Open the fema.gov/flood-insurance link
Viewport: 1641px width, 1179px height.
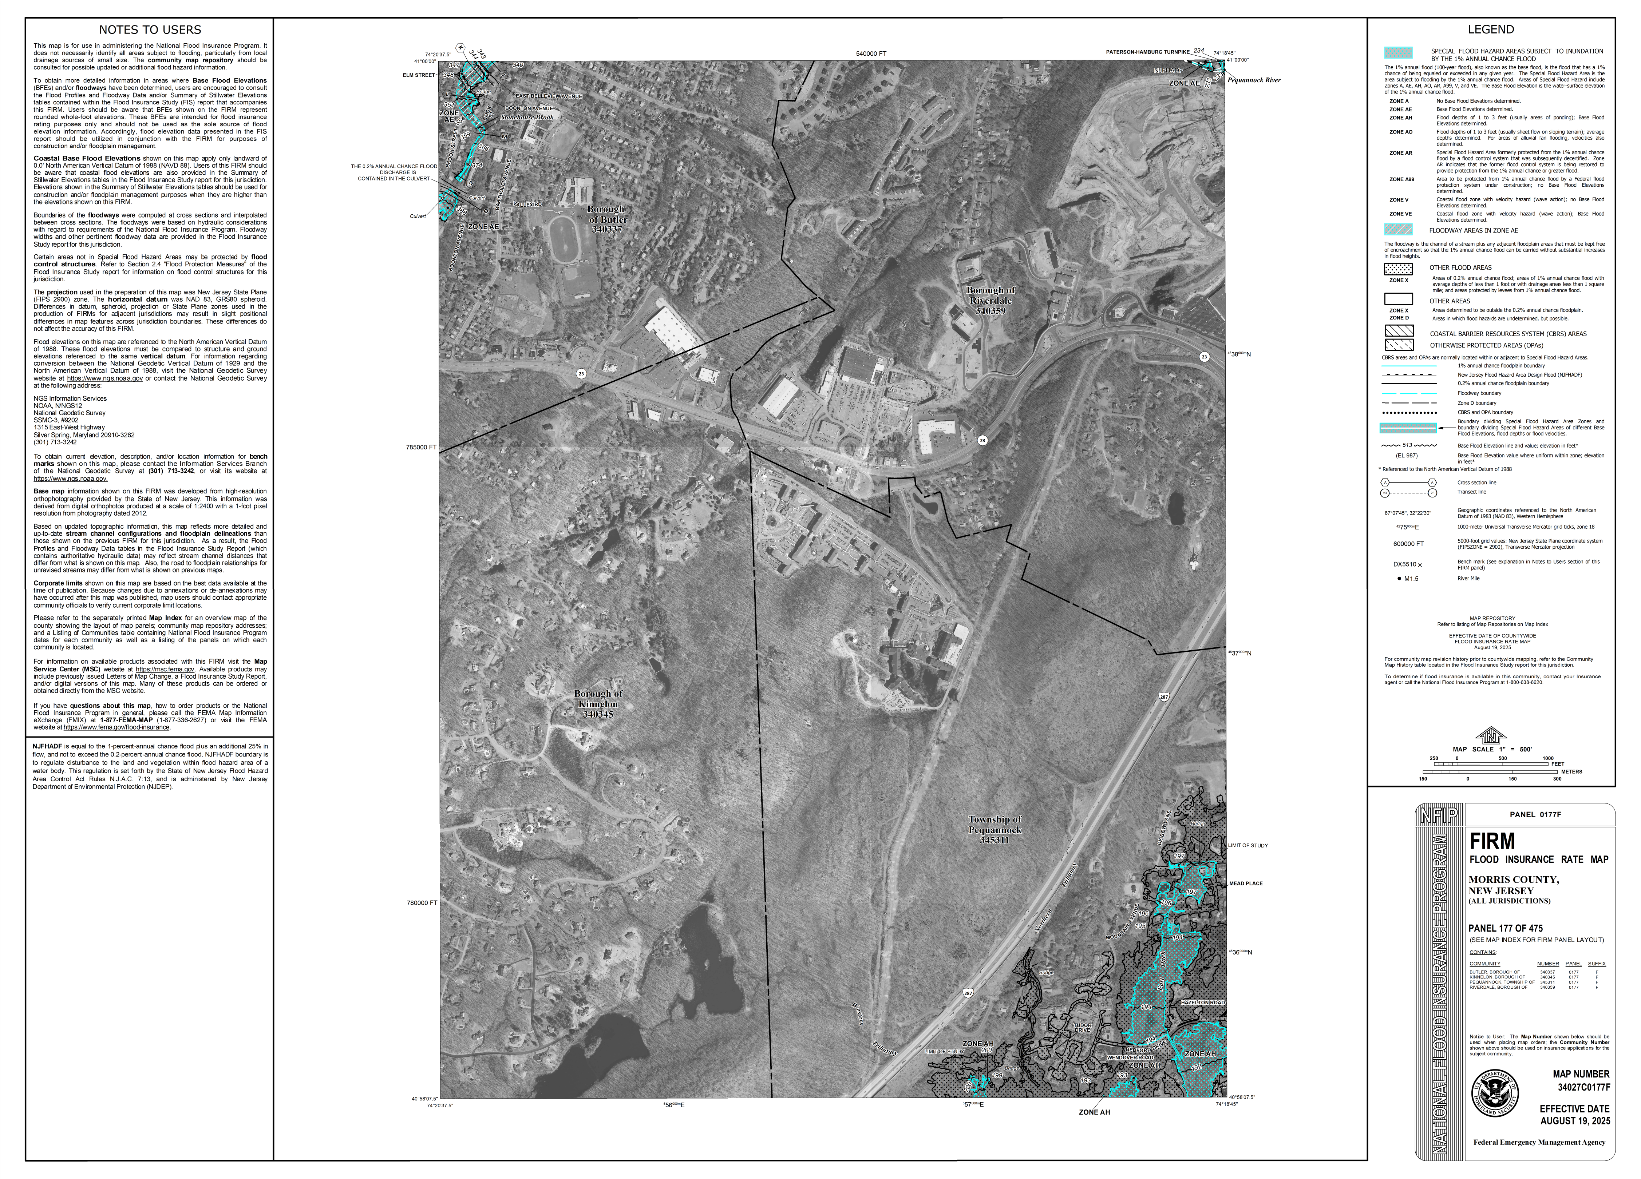(x=116, y=728)
